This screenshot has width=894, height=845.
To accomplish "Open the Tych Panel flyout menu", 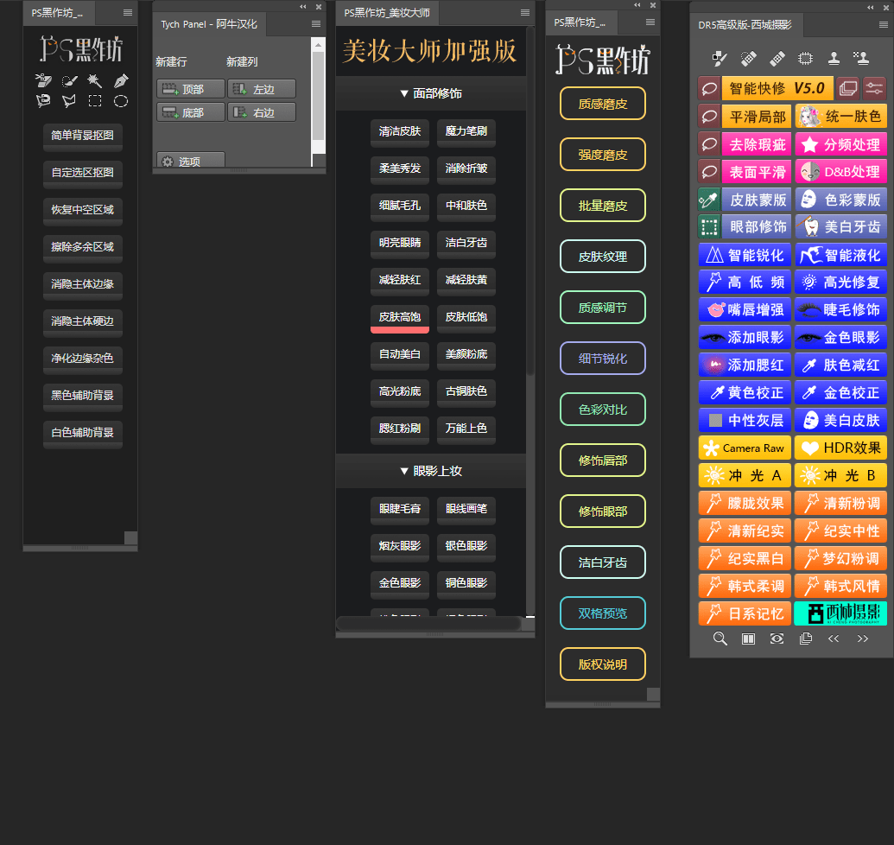I will coord(316,24).
